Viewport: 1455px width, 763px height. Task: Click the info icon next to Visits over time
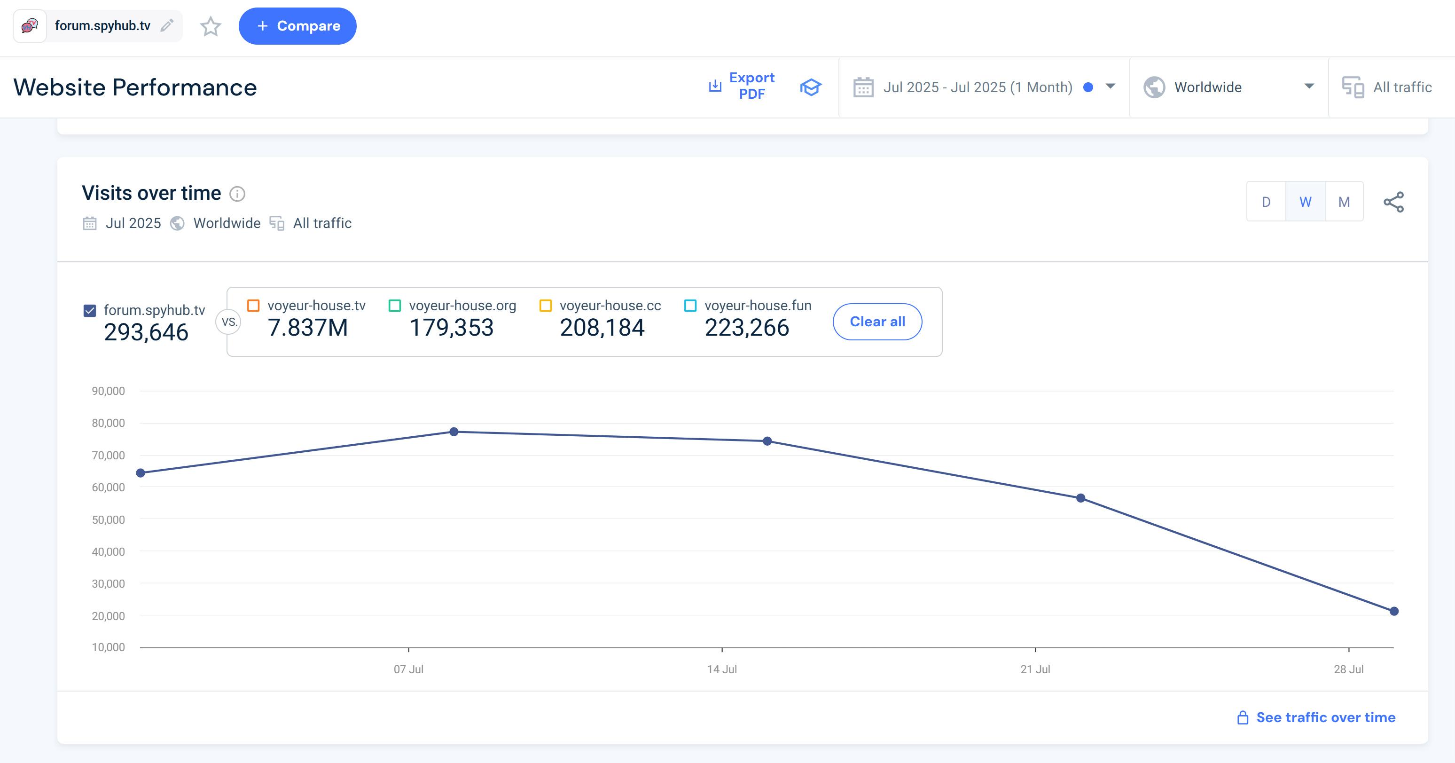click(x=237, y=194)
